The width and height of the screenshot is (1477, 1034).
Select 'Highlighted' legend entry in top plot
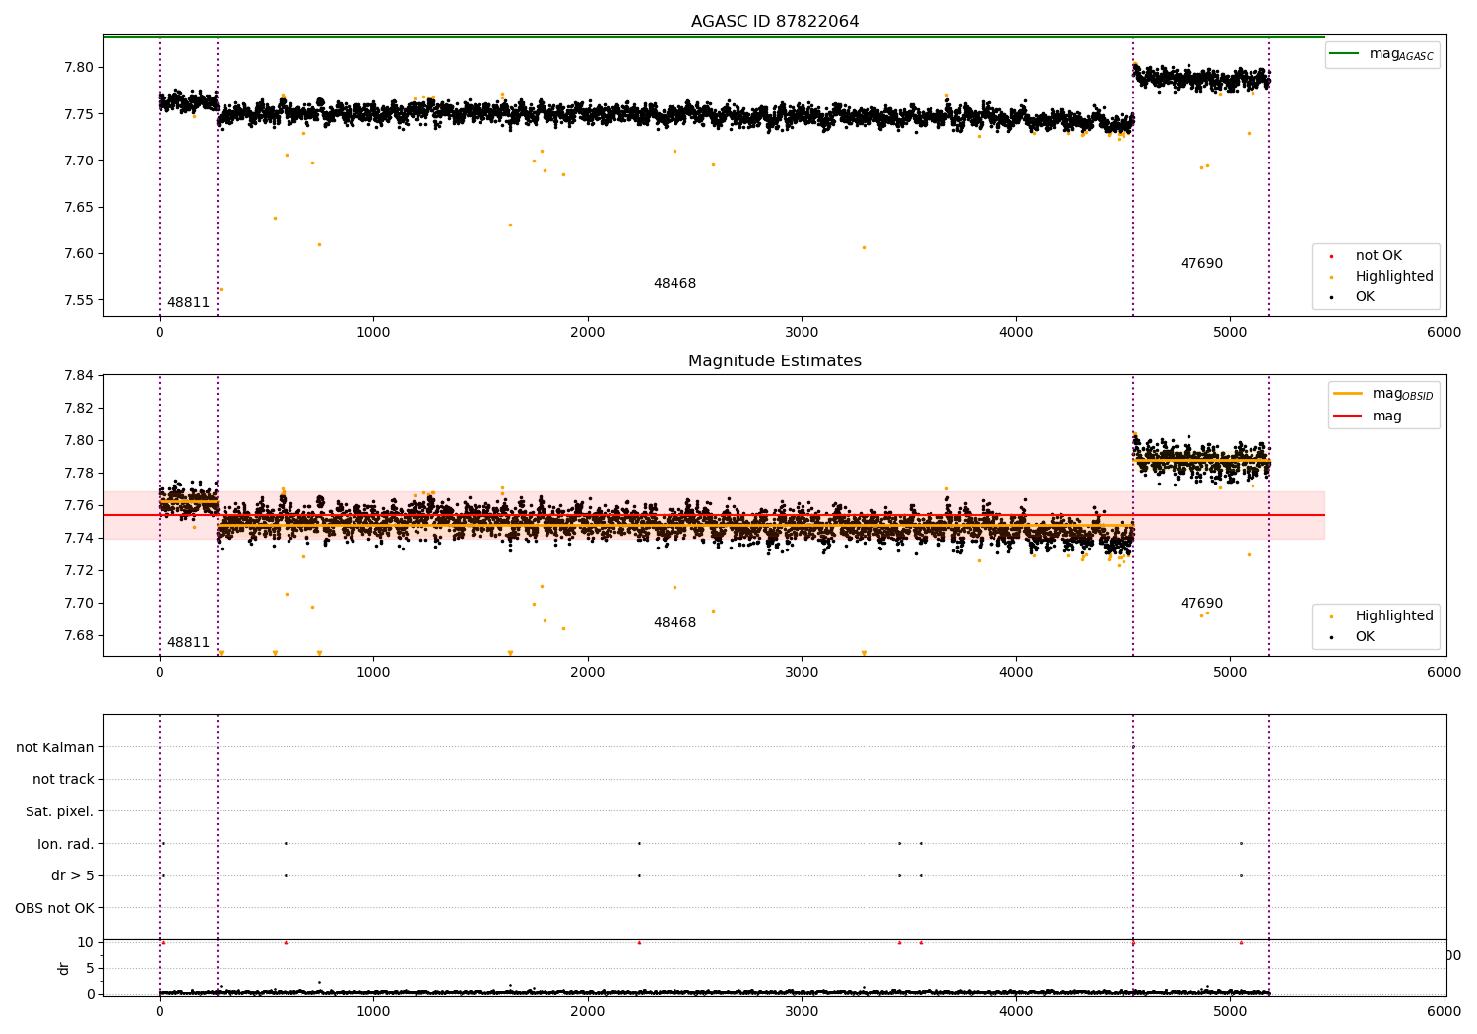point(1394,277)
